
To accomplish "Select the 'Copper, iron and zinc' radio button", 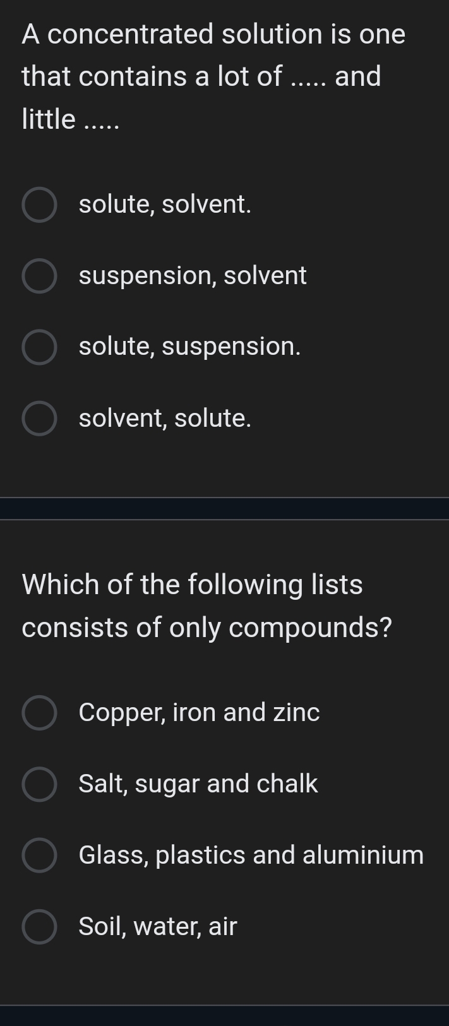I will click(x=39, y=713).
